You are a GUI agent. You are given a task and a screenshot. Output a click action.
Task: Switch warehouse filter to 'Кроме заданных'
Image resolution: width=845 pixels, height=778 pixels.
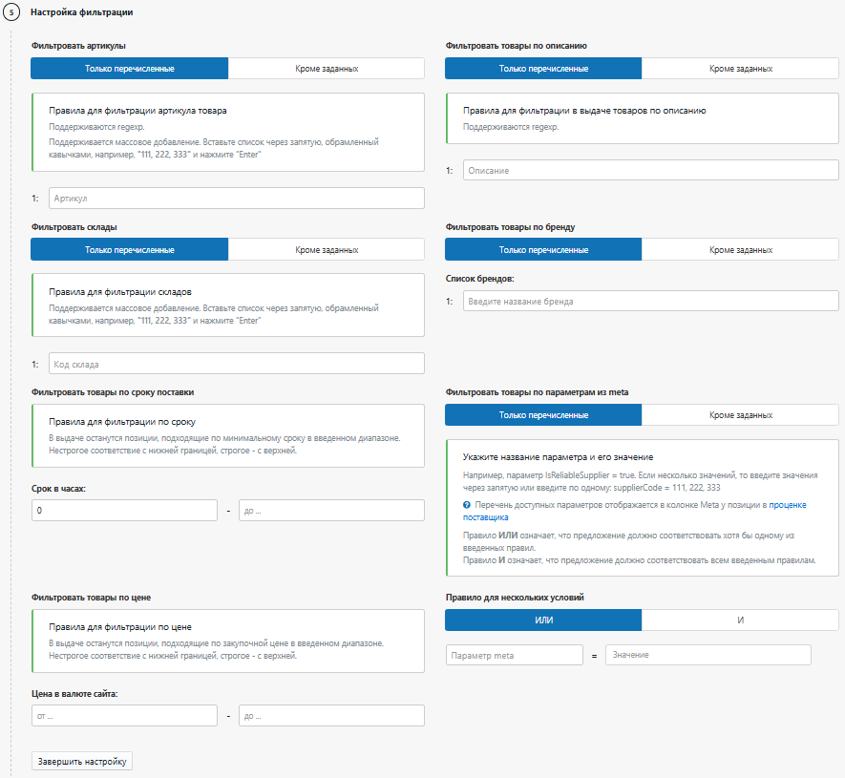327,250
